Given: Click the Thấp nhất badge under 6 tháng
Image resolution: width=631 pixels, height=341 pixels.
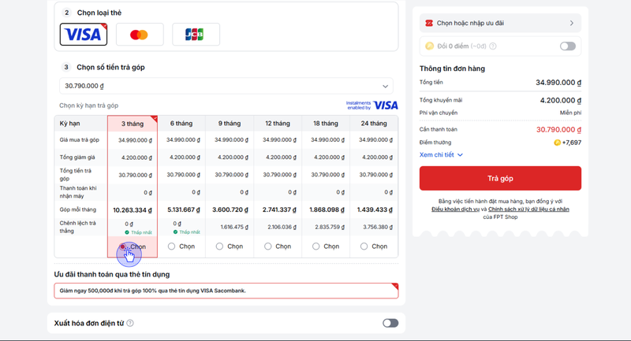Looking at the screenshot, I should [187, 232].
